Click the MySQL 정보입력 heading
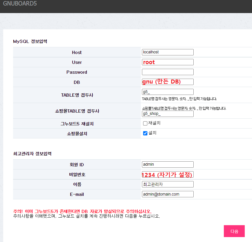 (30, 41)
